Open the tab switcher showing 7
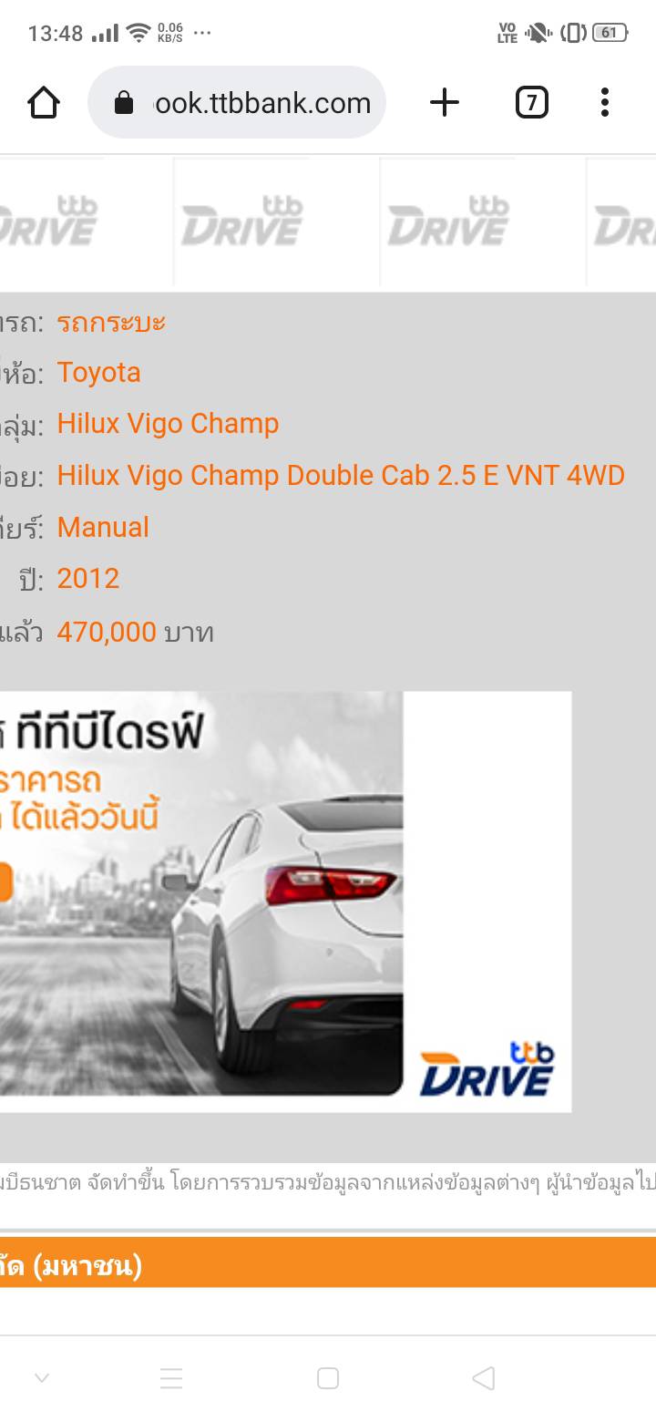Image resolution: width=656 pixels, height=1422 pixels. click(x=532, y=103)
